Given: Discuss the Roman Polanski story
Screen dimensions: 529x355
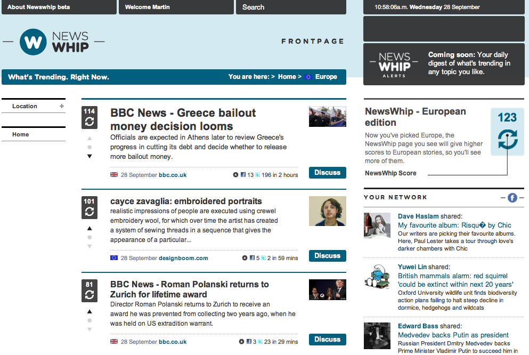Looking at the screenshot, I should [328, 340].
